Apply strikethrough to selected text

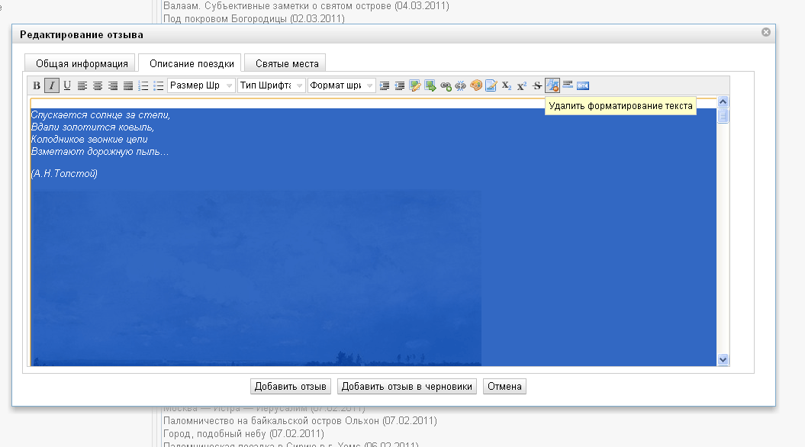537,85
